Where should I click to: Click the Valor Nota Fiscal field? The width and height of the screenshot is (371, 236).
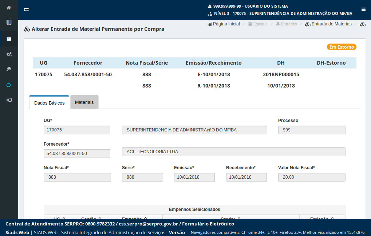312,177
